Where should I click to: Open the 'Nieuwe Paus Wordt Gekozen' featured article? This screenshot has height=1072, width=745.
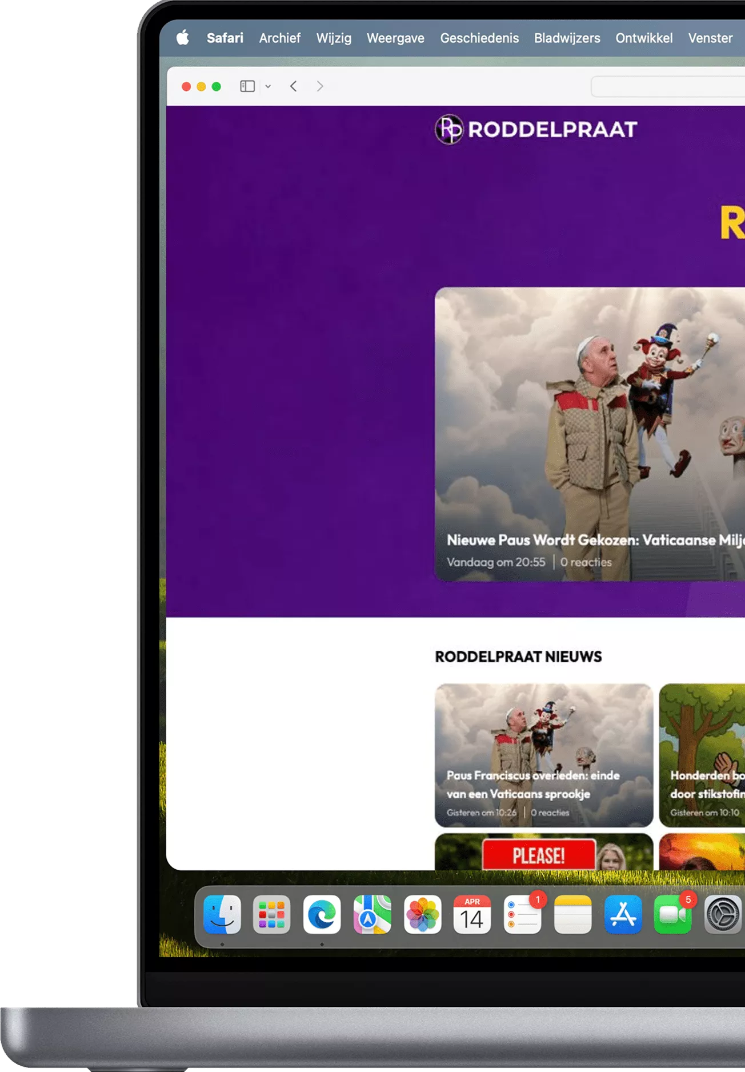590,434
